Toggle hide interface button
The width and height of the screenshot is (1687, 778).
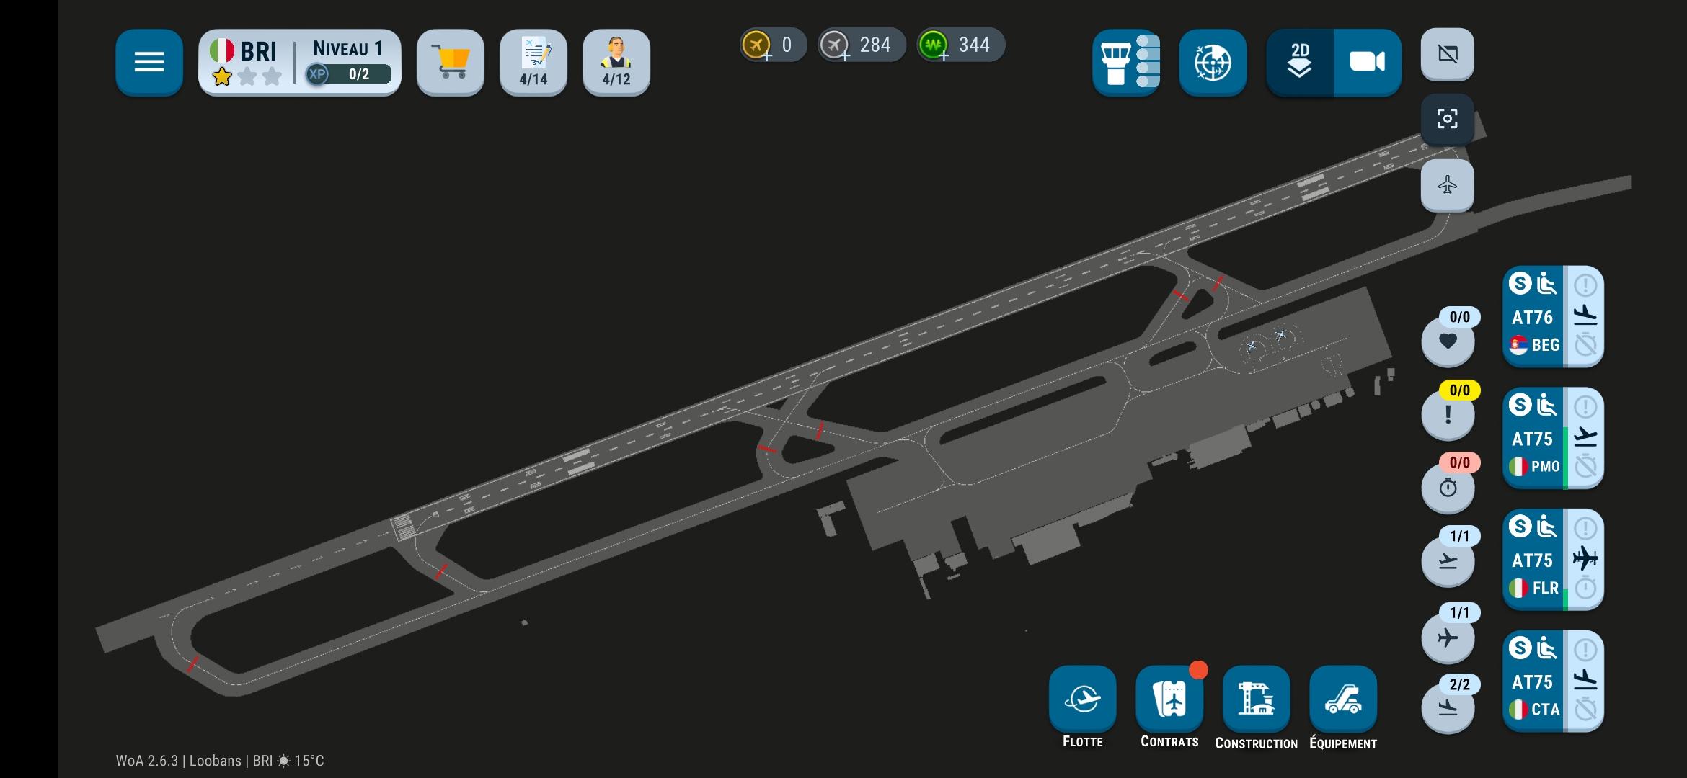[x=1447, y=54]
